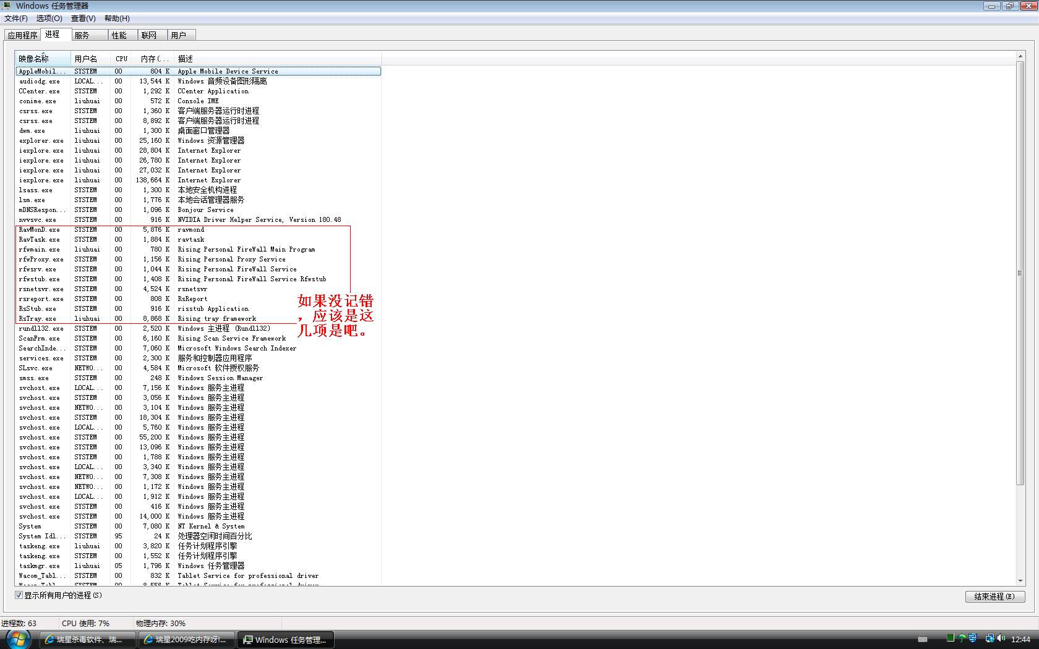Select the lsm.exe process row

tap(198, 200)
